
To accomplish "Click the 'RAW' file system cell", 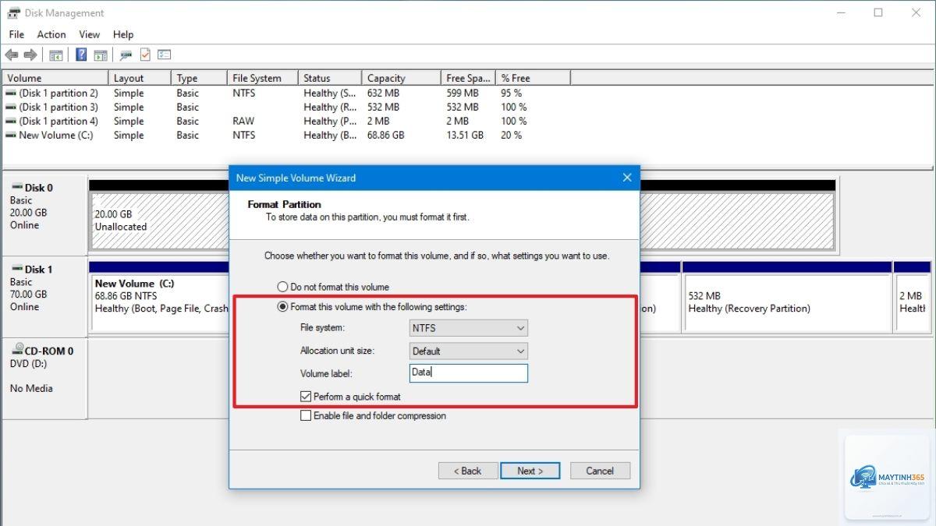I will coord(243,121).
